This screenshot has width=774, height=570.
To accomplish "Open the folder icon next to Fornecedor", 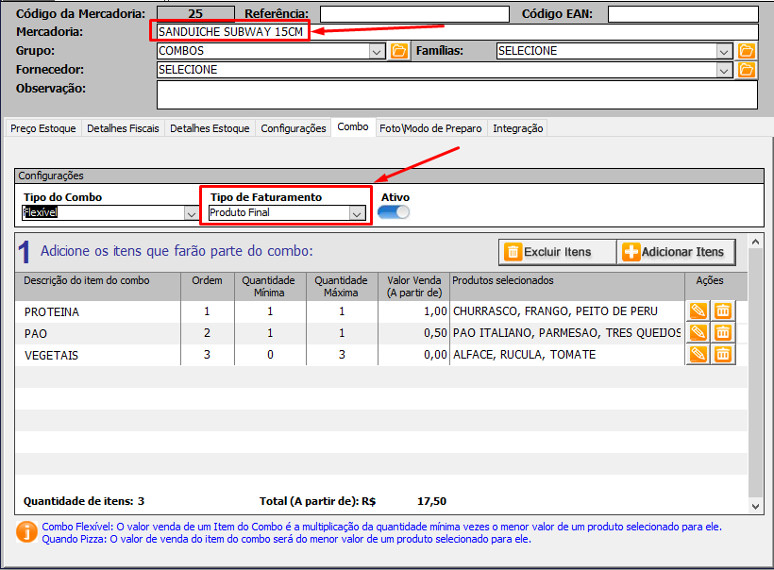I will click(747, 70).
